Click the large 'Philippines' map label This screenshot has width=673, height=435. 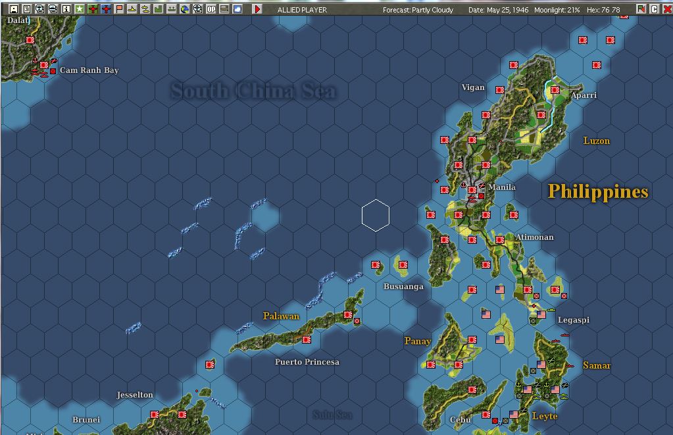598,192
